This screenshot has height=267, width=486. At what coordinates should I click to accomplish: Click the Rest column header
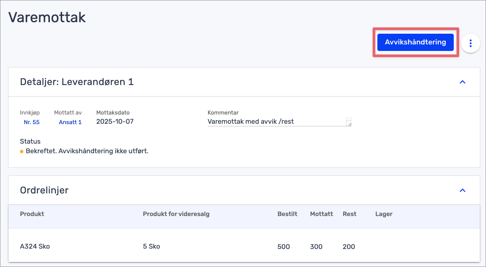pyautogui.click(x=349, y=214)
